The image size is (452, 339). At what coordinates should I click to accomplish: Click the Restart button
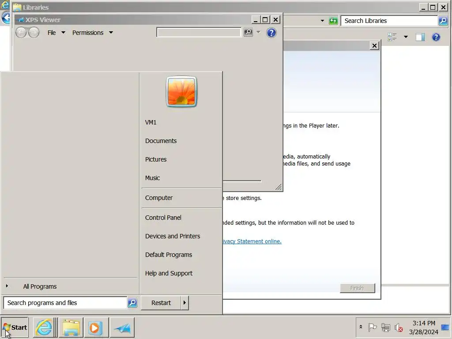(161, 303)
